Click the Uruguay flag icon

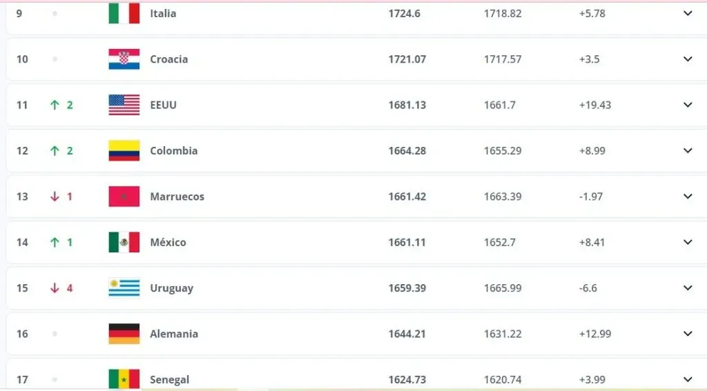point(124,288)
